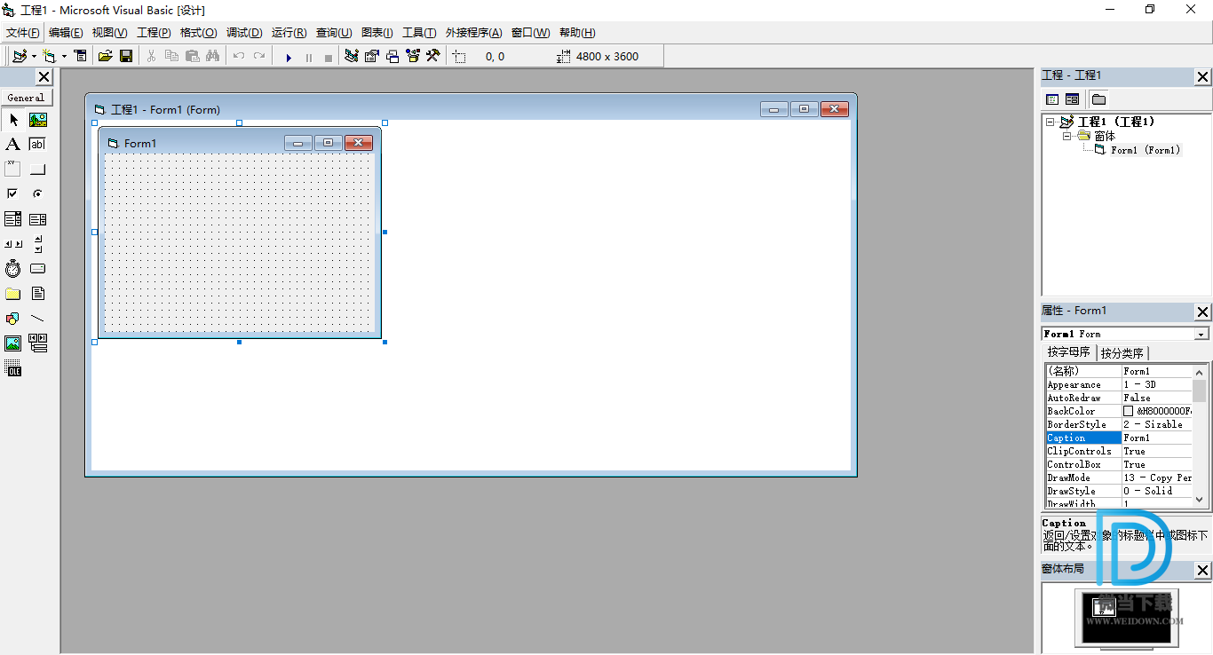Select the Label control tool
The width and height of the screenshot is (1213, 655).
tap(13, 145)
